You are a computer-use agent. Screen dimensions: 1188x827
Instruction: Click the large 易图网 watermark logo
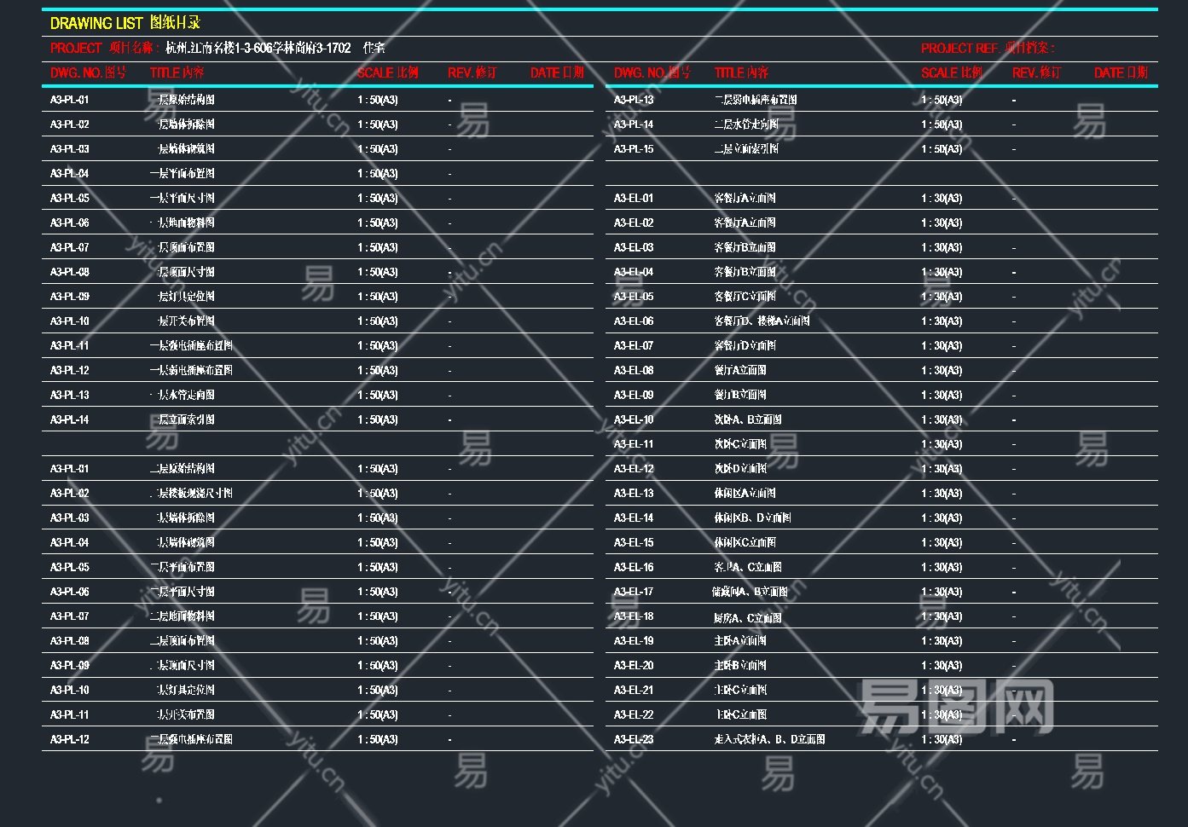coord(956,706)
